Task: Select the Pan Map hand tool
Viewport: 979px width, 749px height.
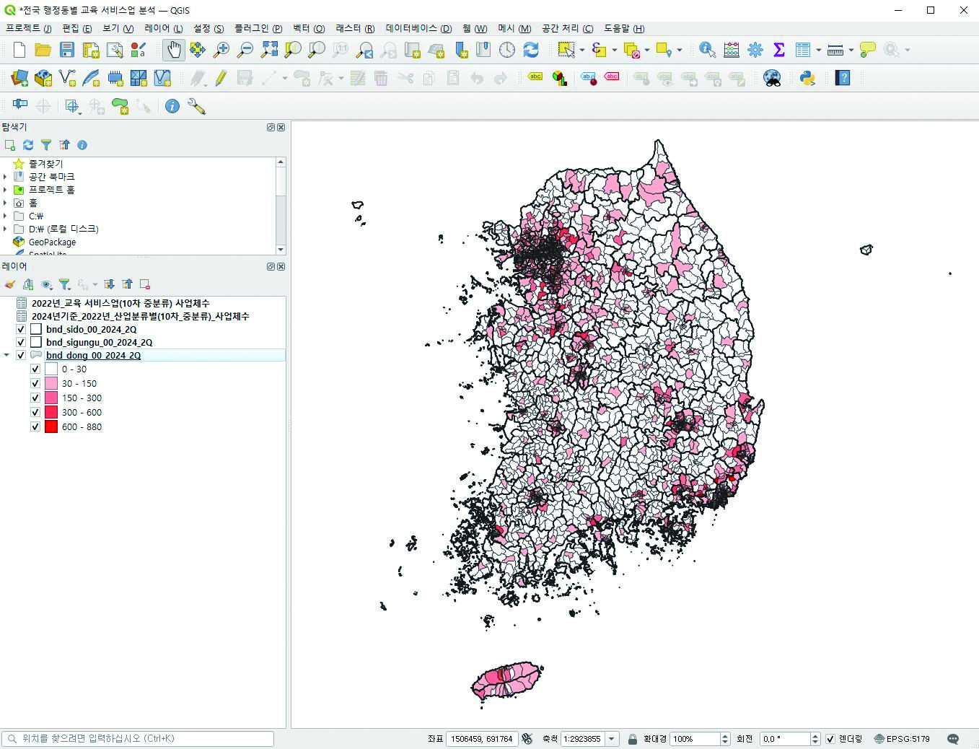Action: point(173,50)
